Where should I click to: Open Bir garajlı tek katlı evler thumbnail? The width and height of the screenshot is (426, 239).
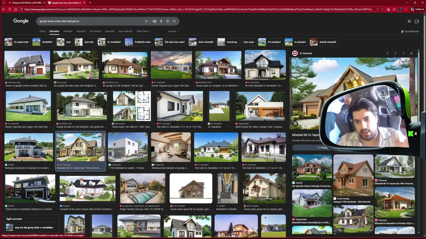(76, 65)
